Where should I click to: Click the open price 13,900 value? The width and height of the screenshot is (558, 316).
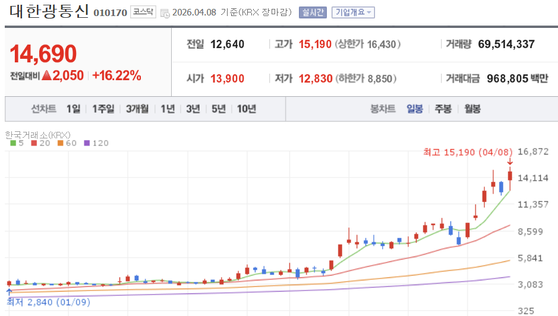[228, 78]
